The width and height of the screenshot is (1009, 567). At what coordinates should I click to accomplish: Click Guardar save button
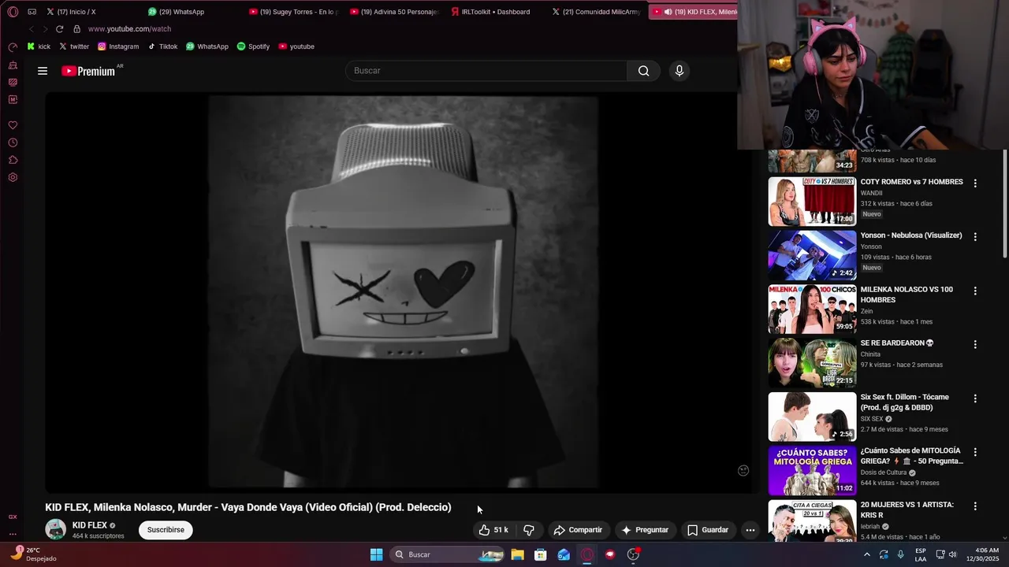click(x=708, y=530)
